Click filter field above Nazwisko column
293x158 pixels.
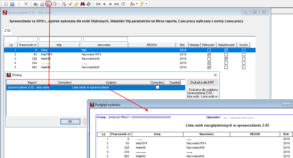tap(106, 39)
